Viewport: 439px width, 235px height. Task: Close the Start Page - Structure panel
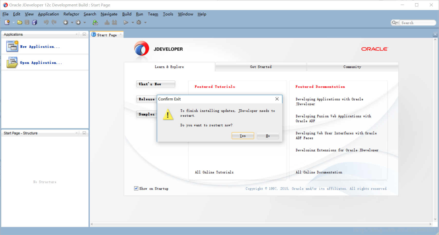tap(77, 133)
